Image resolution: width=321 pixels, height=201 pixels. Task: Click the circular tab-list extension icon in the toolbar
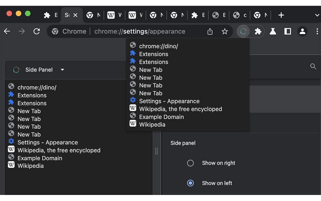[243, 31]
